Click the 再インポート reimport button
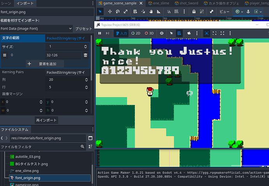The image size is (269, 186). pyautogui.click(x=46, y=120)
